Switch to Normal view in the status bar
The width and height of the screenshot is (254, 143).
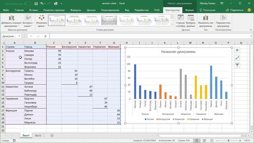click(197, 140)
